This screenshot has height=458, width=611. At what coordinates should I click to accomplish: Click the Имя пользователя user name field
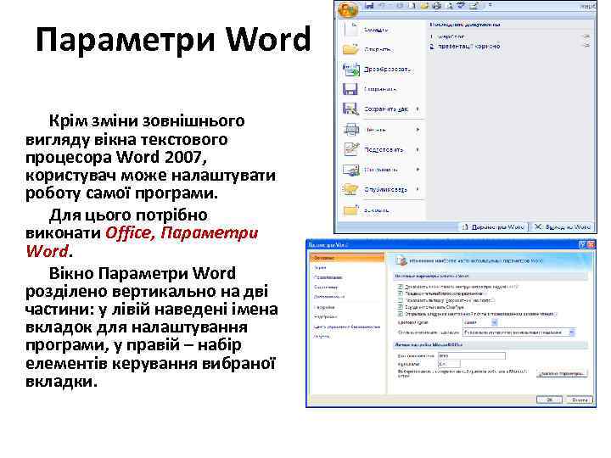click(x=472, y=355)
